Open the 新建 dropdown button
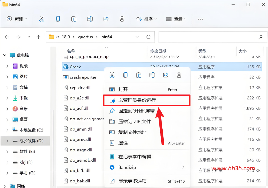Viewport: 268px width, 188px height. (17, 19)
